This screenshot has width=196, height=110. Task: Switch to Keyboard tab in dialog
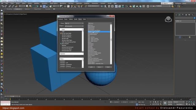[x=61, y=19]
